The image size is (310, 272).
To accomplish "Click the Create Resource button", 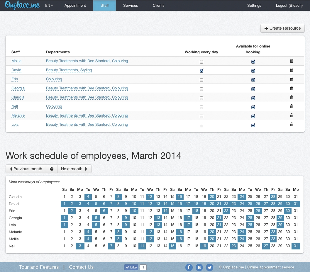I will point(282,28).
